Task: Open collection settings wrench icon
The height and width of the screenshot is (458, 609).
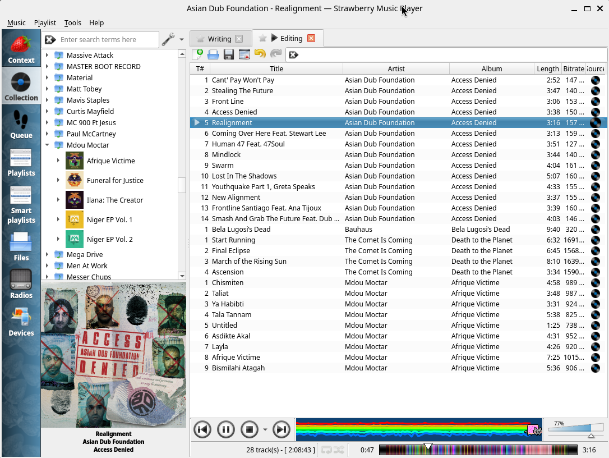Action: click(168, 39)
